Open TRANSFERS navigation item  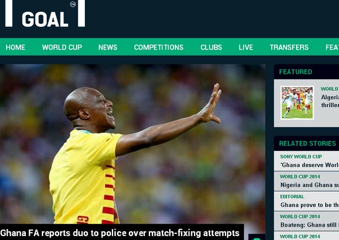[x=289, y=47]
